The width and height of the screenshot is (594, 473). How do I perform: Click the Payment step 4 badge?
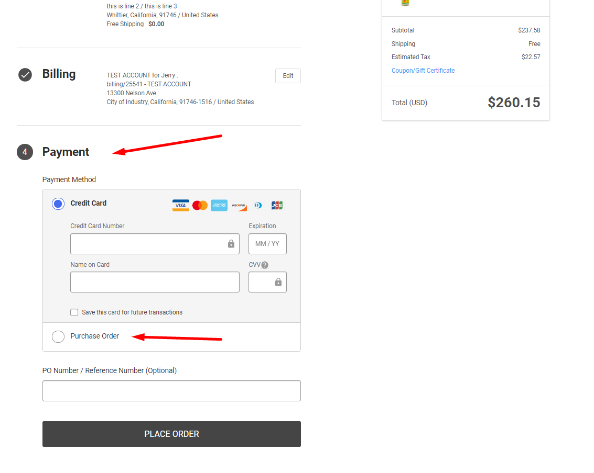[x=25, y=152]
